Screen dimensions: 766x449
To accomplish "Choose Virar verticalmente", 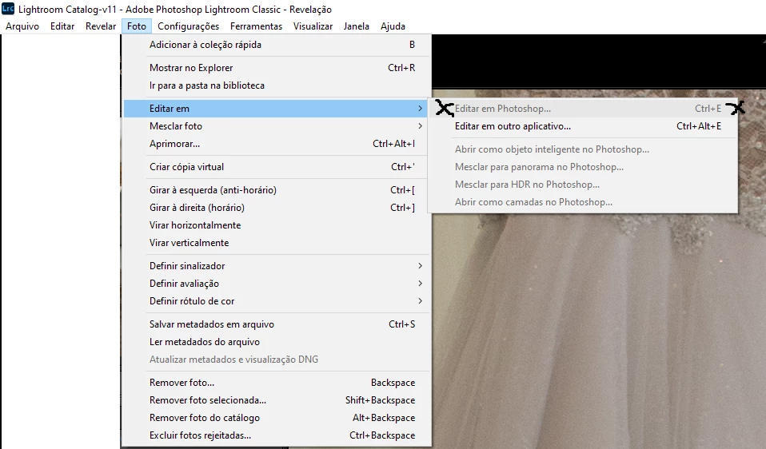I will (x=277, y=243).
